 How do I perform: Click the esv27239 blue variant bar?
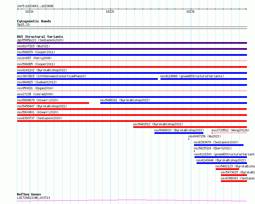coord(132,97)
